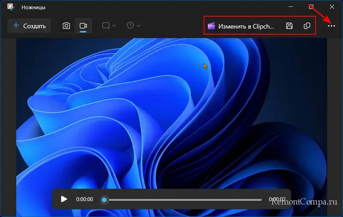Click the Ножницы app icon in title bar
343x217 pixels.
10,7
